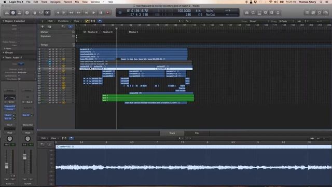Viewport: 332px width, 187px height.
Task: Toggle Flex button in audio editor
Action: pos(64,138)
